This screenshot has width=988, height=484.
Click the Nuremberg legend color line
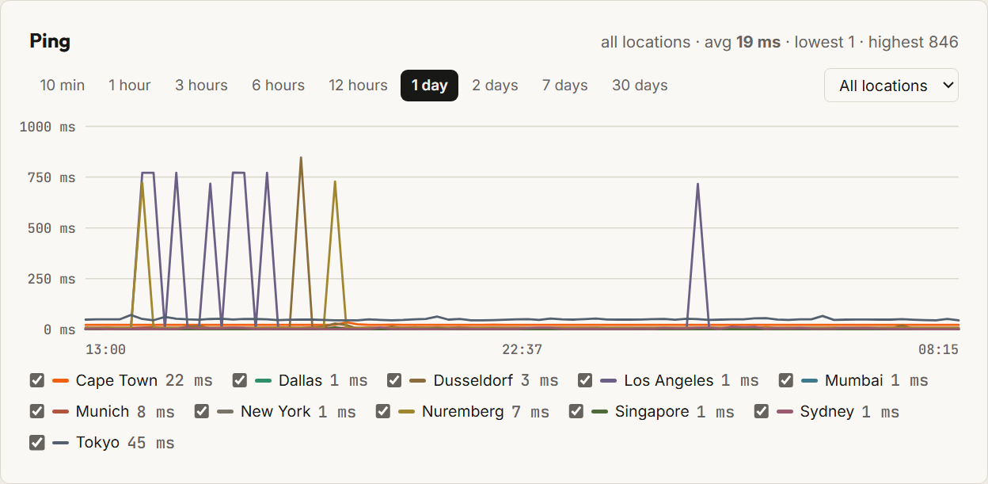(407, 412)
